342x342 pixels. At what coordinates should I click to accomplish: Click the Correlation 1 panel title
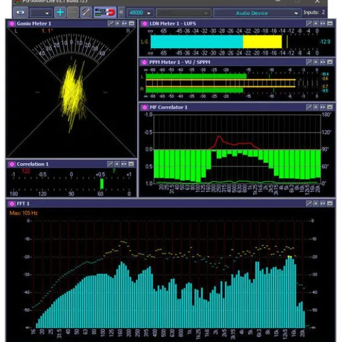click(x=32, y=164)
